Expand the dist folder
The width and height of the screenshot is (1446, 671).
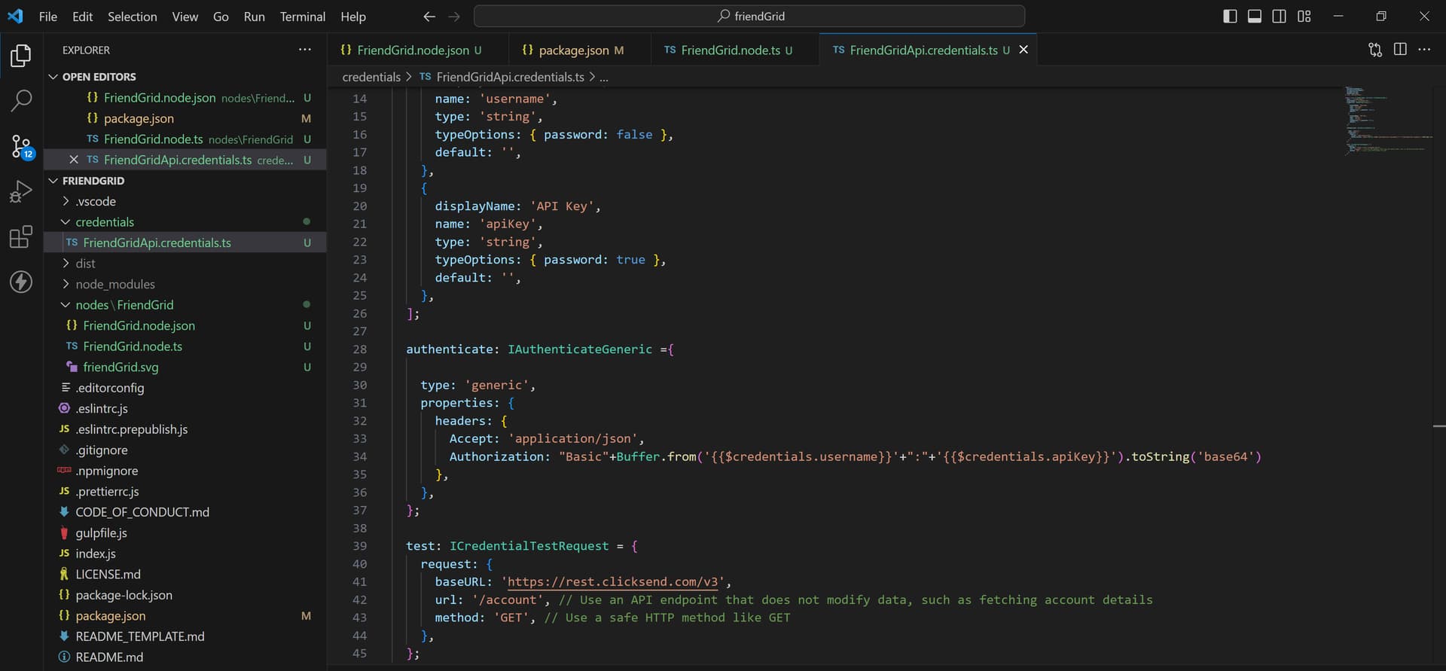[x=85, y=264]
